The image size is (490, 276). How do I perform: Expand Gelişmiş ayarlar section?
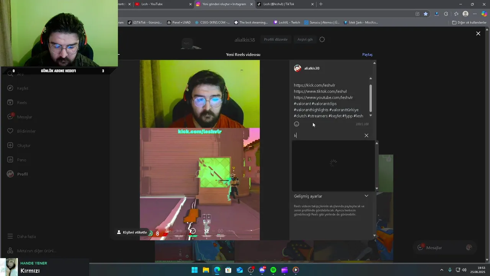point(331,196)
